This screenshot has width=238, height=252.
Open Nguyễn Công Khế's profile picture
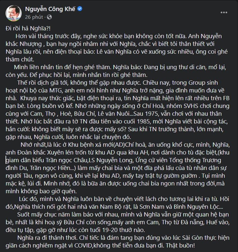(x=13, y=13)
